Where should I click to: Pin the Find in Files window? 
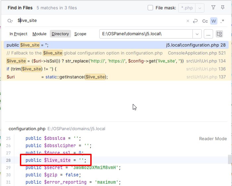pos(222,7)
